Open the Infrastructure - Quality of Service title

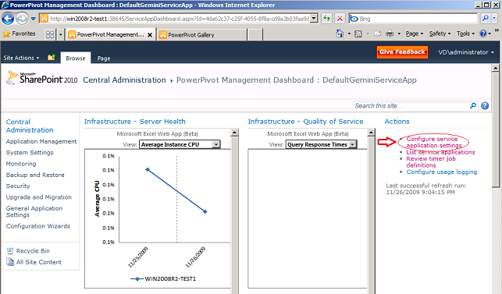[305, 122]
